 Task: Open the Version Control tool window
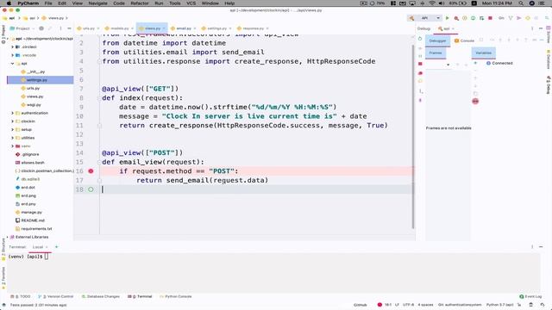[56, 296]
